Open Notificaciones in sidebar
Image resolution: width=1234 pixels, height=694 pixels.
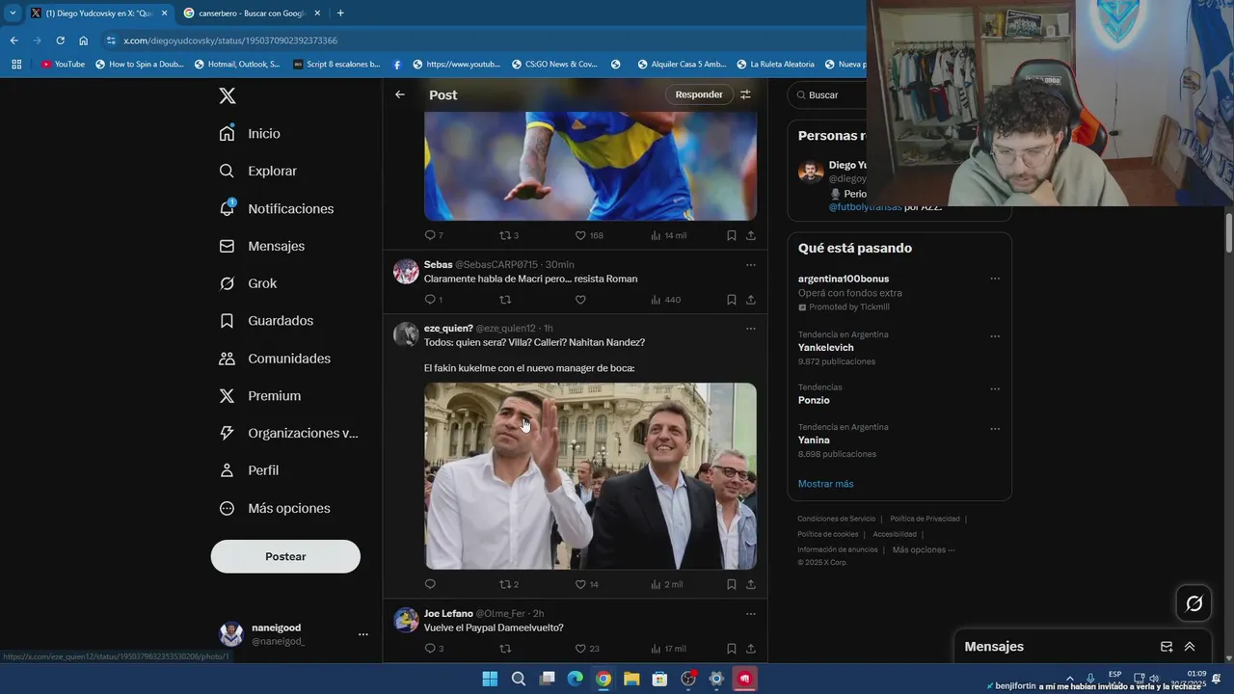point(277,208)
